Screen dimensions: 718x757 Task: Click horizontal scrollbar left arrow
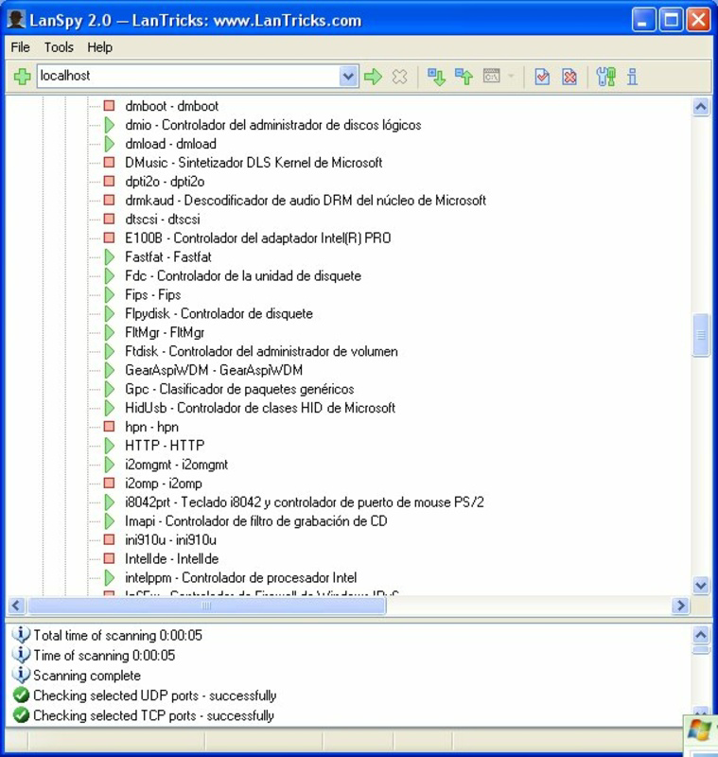click(16, 606)
